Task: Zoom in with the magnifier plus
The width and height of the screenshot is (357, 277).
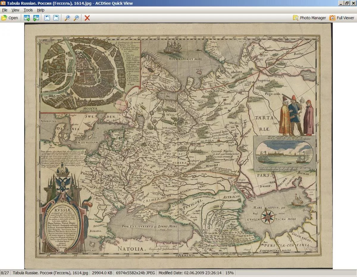Action: click(x=68, y=18)
